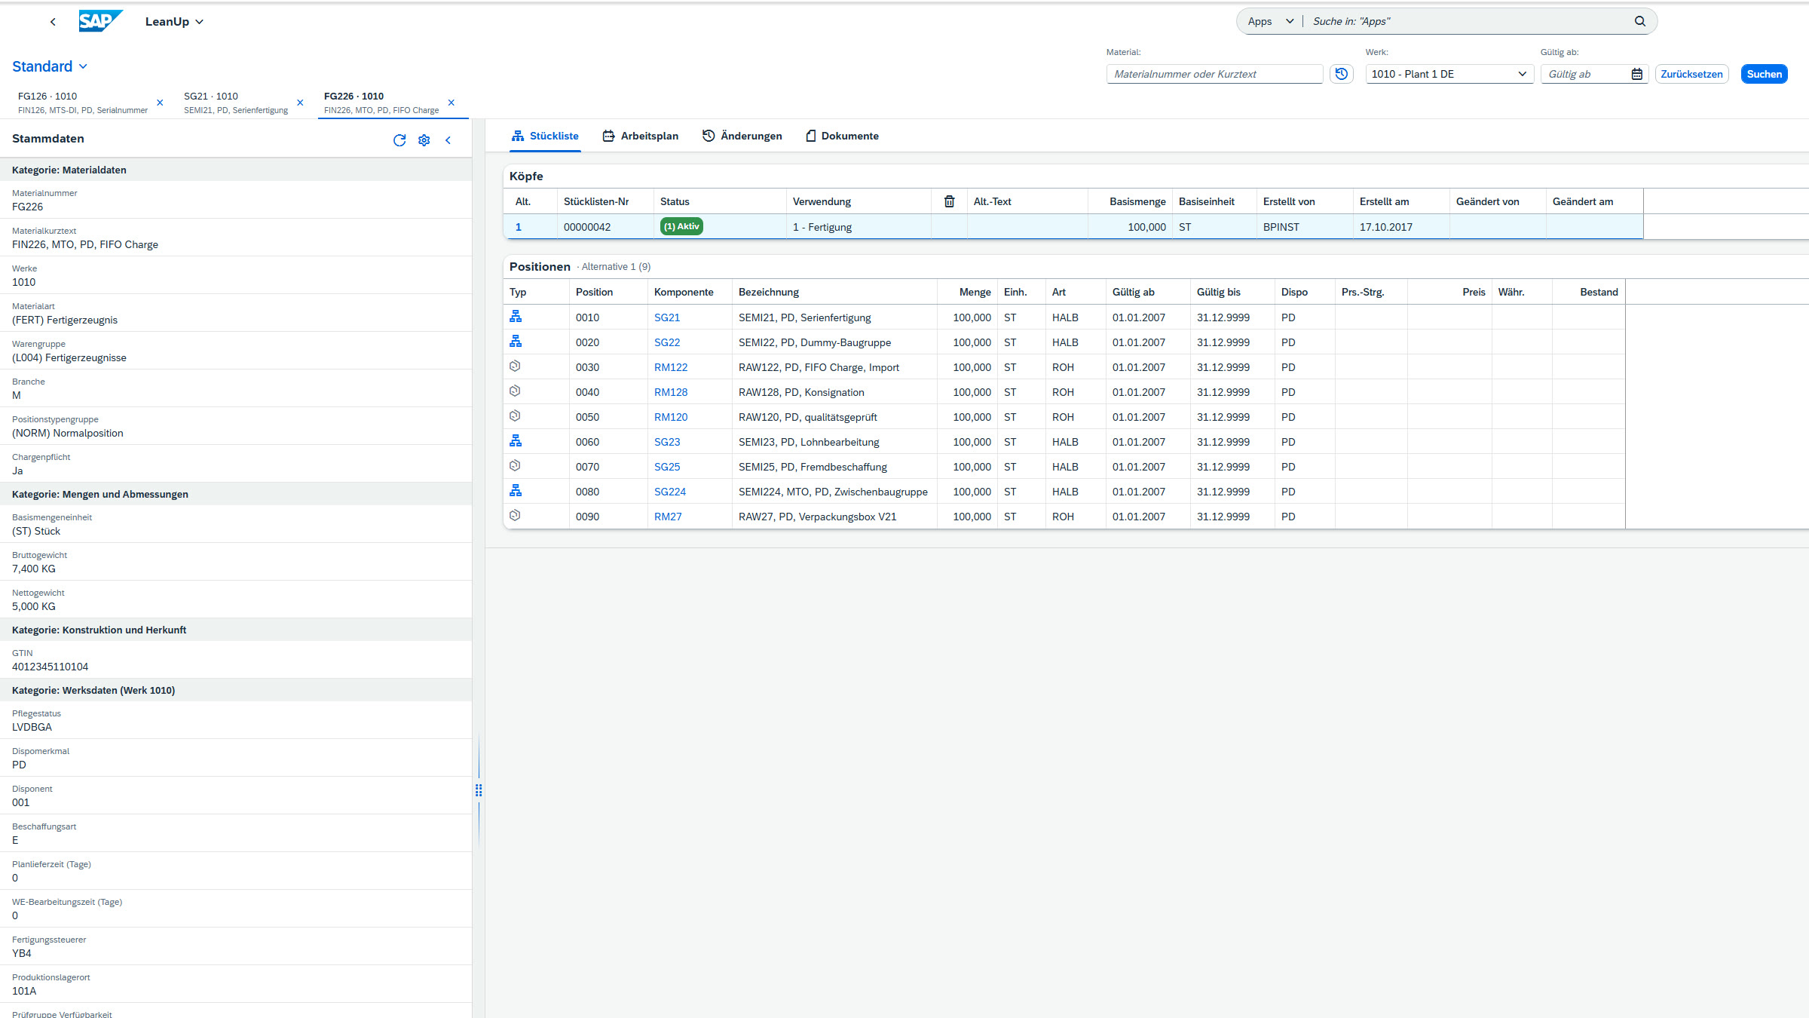
Task: Click the Zurücksetzen button
Action: click(1691, 74)
